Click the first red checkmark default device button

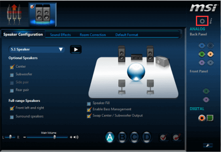pos(164,137)
